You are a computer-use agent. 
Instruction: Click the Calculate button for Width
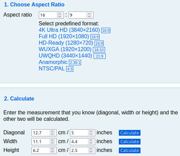point(130,142)
